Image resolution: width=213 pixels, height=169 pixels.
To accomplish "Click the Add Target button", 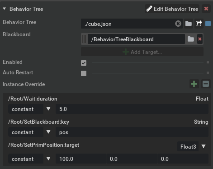I will pyautogui.click(x=142, y=52).
